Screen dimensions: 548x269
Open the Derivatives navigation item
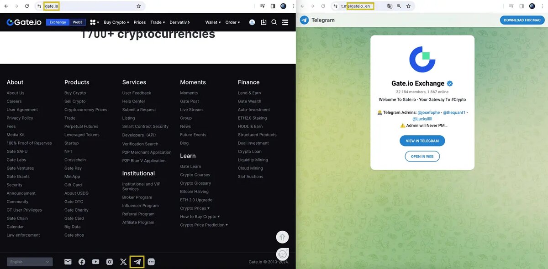179,22
